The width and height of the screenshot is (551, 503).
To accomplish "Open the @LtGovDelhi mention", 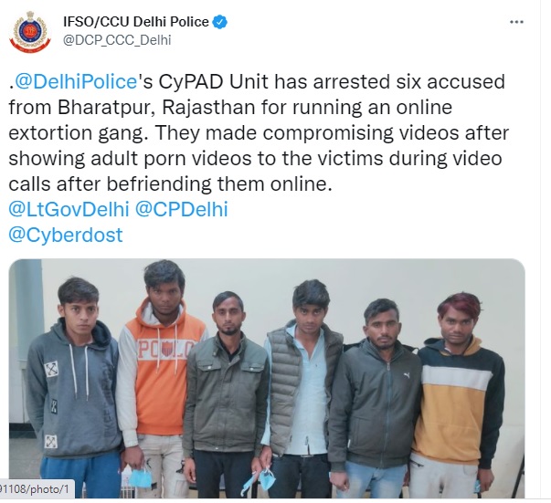I will pyautogui.click(x=69, y=210).
